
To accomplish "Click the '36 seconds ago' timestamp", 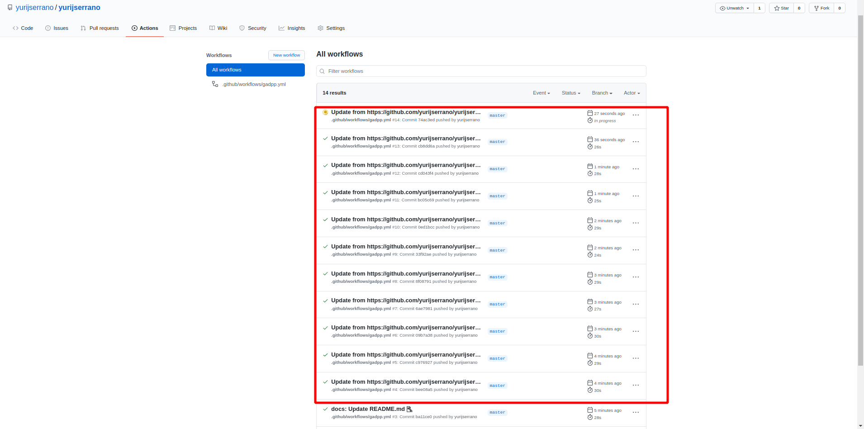I will coord(609,140).
